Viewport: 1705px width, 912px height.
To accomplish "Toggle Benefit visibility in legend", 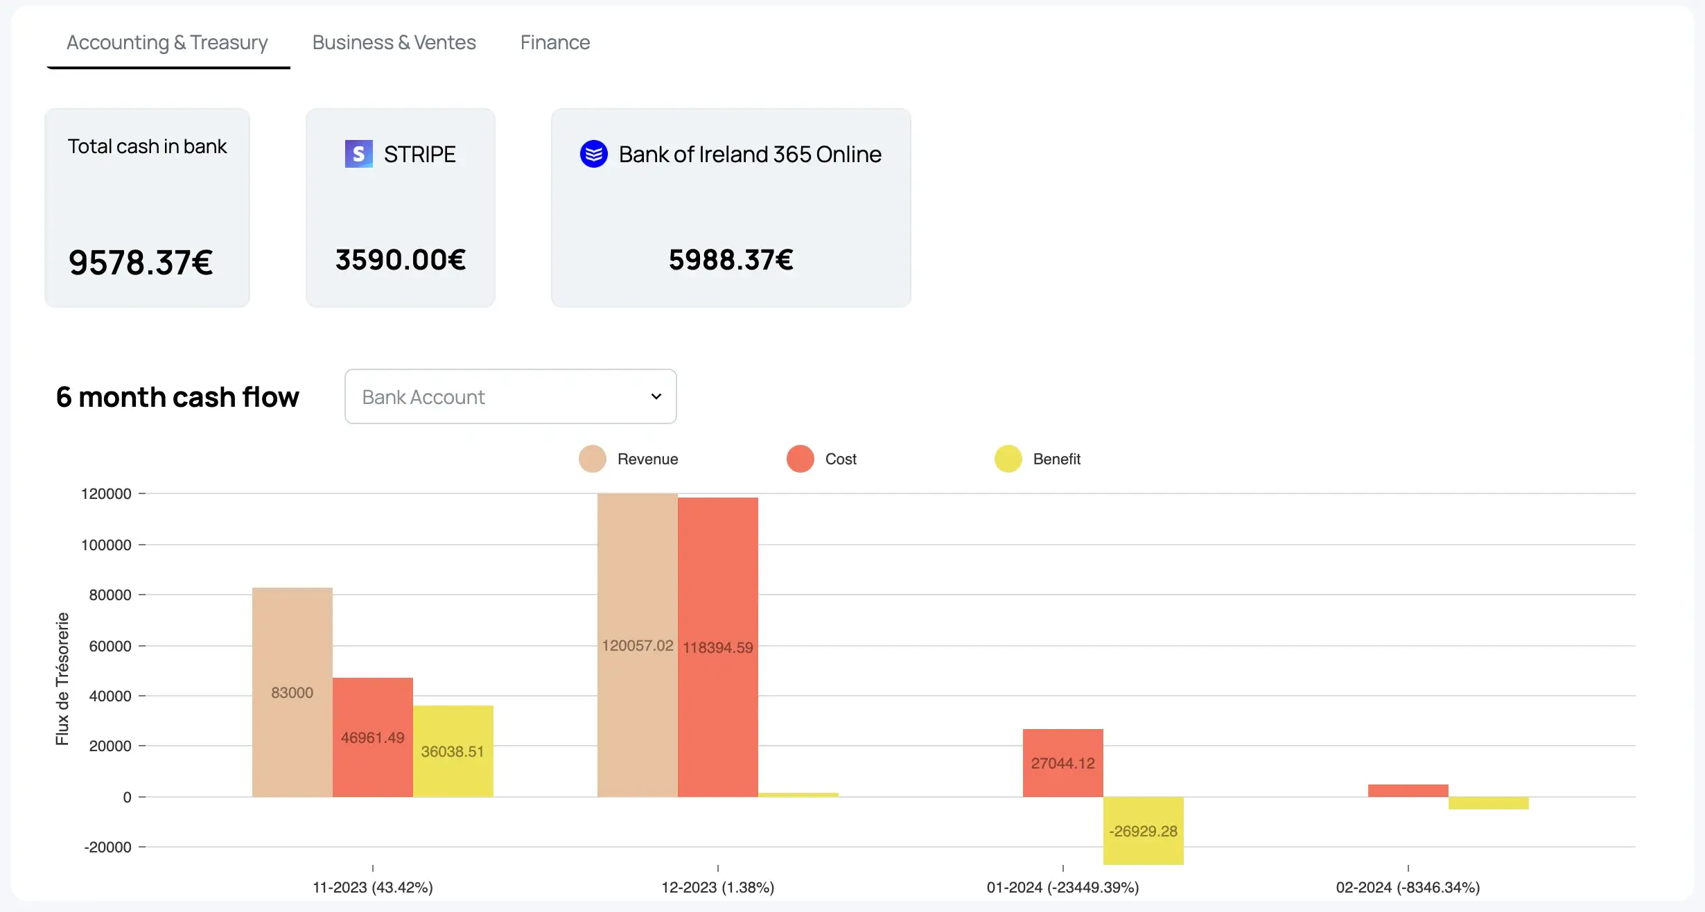I will (x=1038, y=459).
